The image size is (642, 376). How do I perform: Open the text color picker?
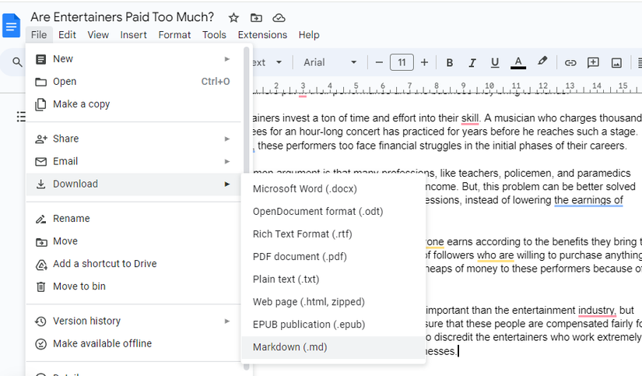(518, 62)
